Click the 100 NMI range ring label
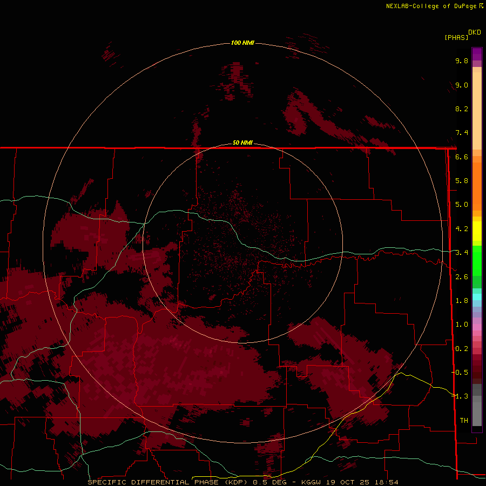This screenshot has height=486, width=486. point(242,43)
